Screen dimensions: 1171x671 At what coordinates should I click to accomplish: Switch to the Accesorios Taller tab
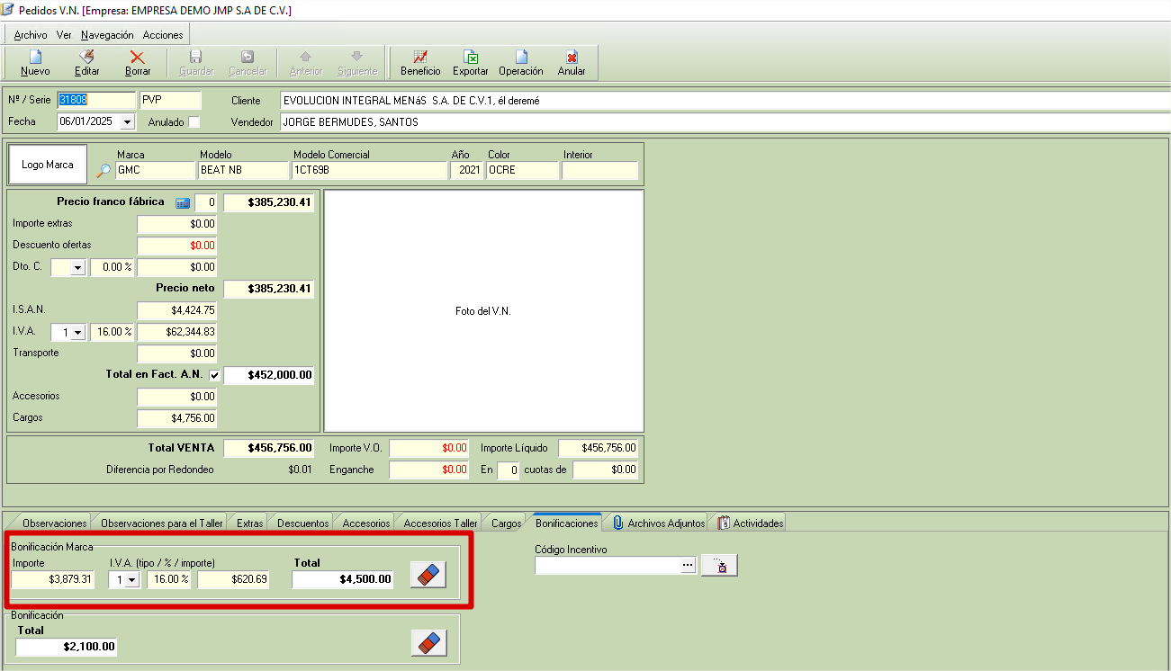[x=440, y=523]
